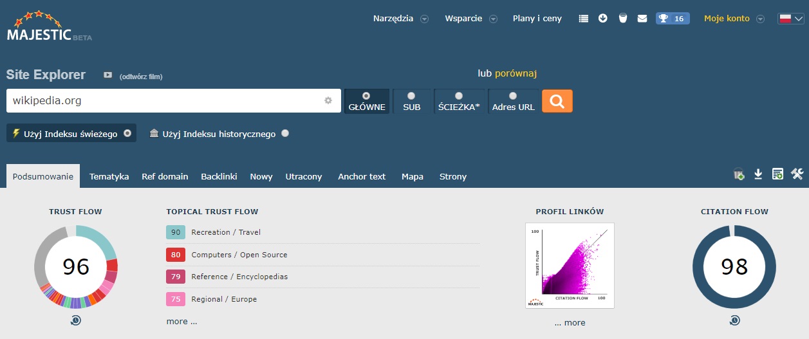The height and width of the screenshot is (339, 809).
Task: Click the orange magnifier search button
Action: 557,101
